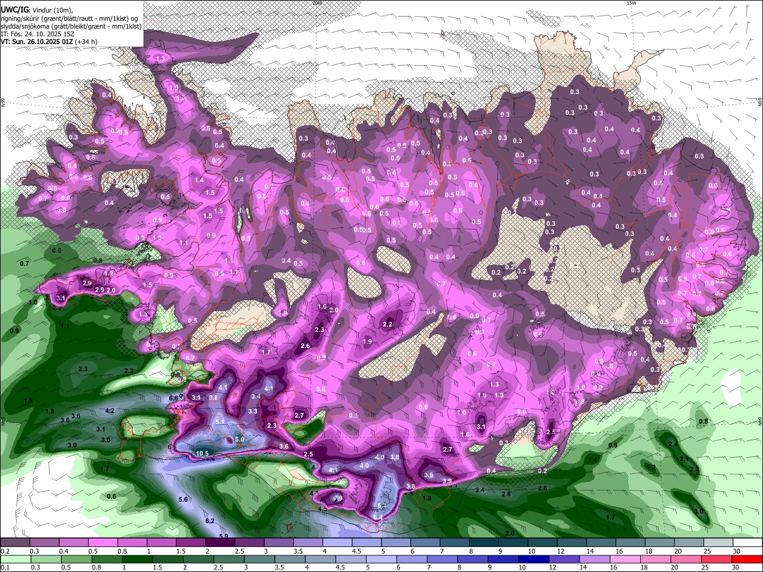Viewport: 763px width, 572px height.
Task: Click the '12' label on the lower legend row
Action: 553,568
